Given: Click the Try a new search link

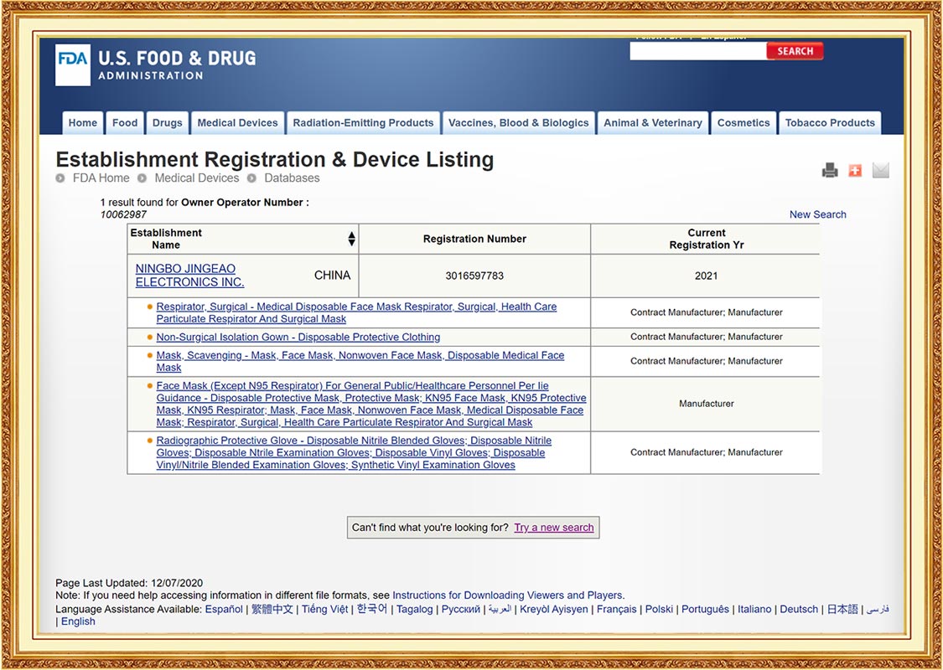Looking at the screenshot, I should 554,528.
